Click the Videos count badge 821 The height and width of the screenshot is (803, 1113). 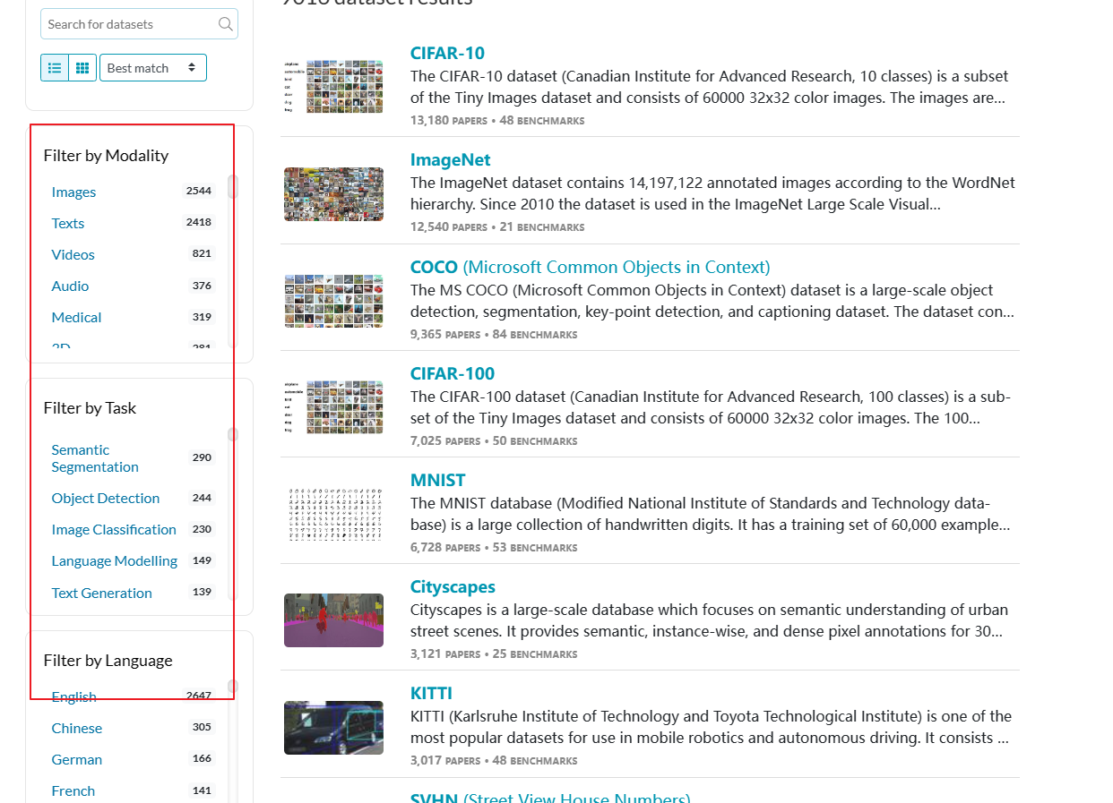point(202,253)
